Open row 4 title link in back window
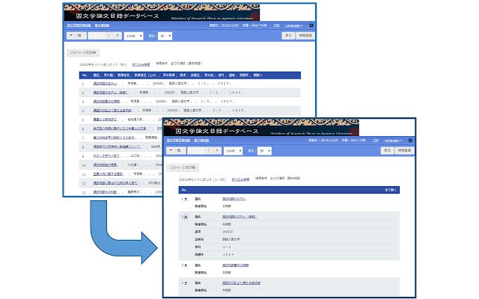The height and width of the screenshot is (299, 479). 112,111
